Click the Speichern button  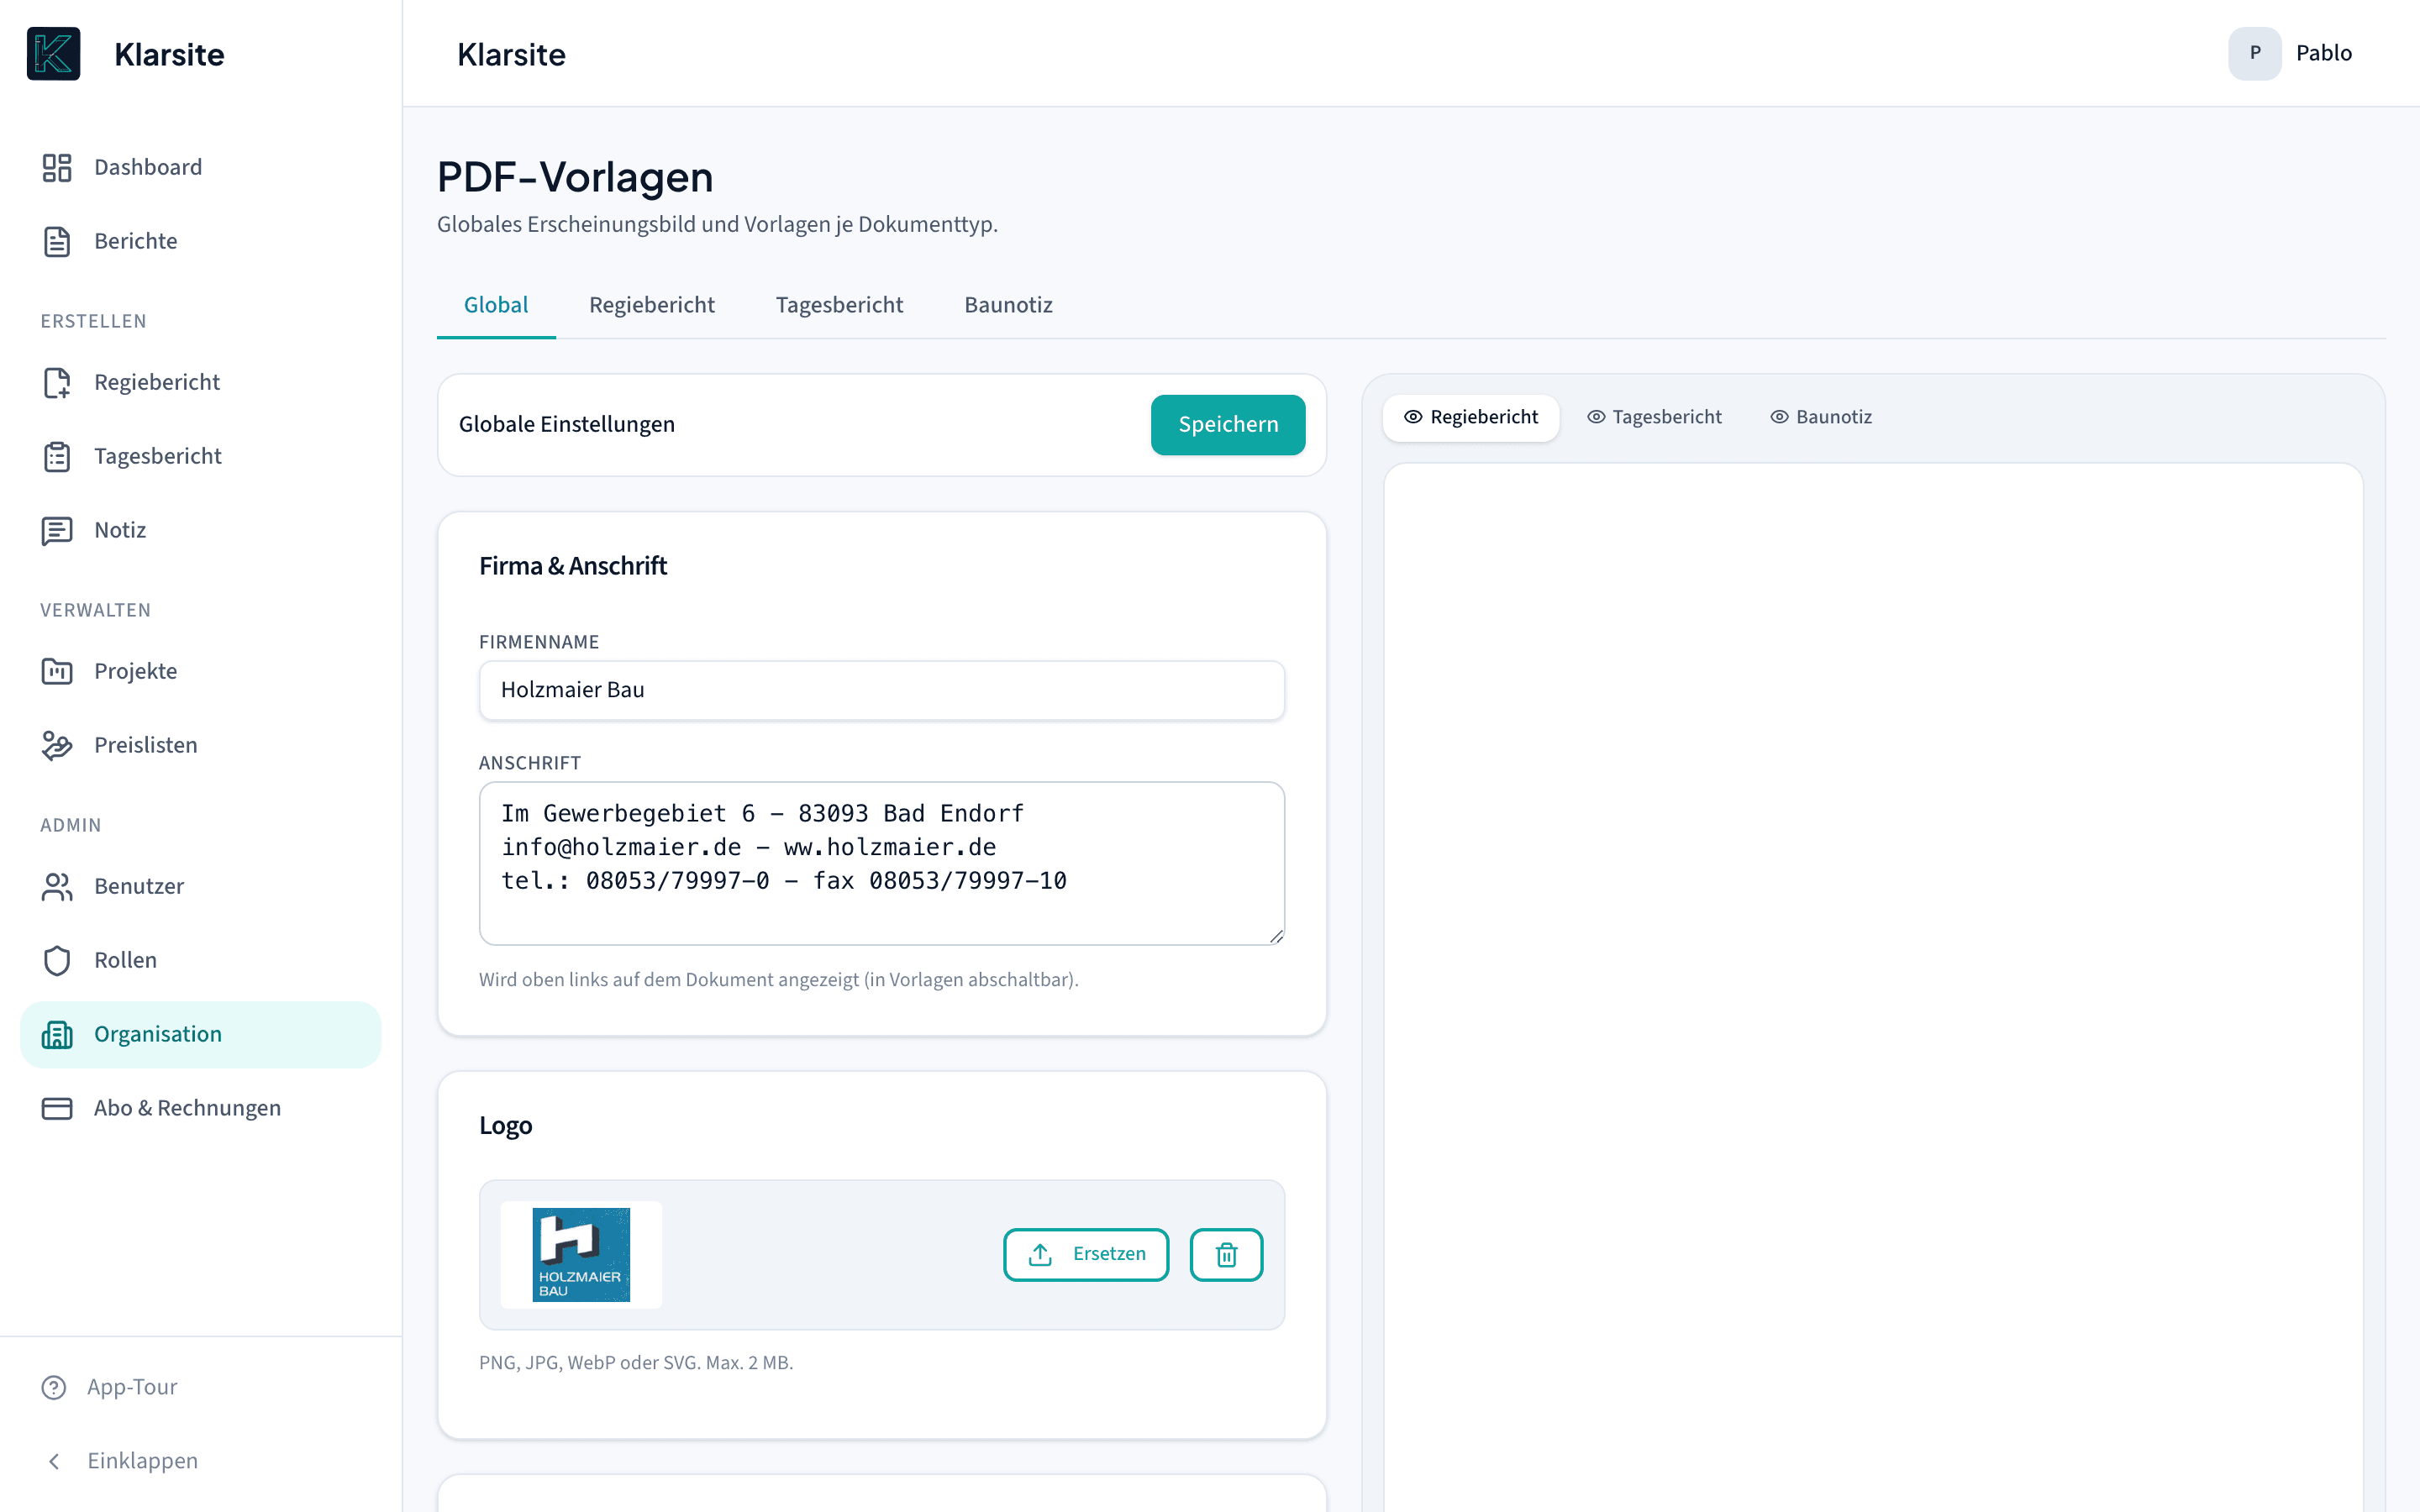[1228, 424]
